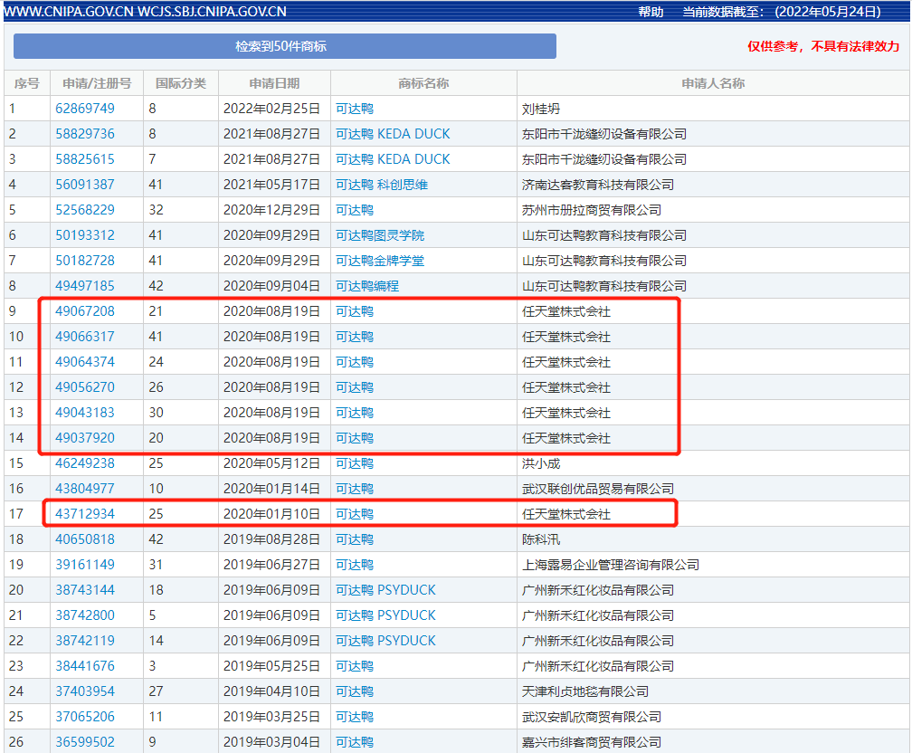Select applicant 武汉联创优品贸易有限公司
The width and height of the screenshot is (912, 753).
coord(598,489)
